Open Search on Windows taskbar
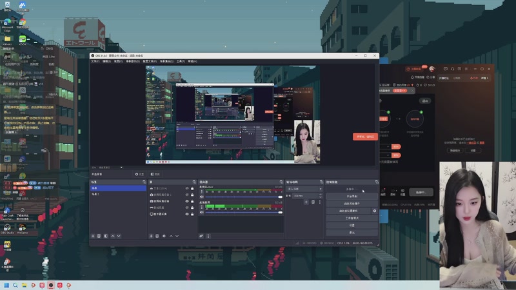Image resolution: width=516 pixels, height=290 pixels. (x=15, y=285)
